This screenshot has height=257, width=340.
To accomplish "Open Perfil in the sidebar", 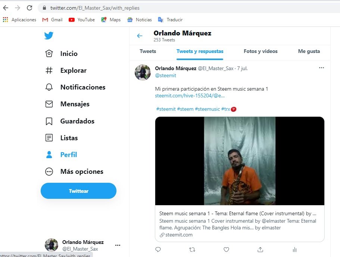I will pyautogui.click(x=69, y=154).
